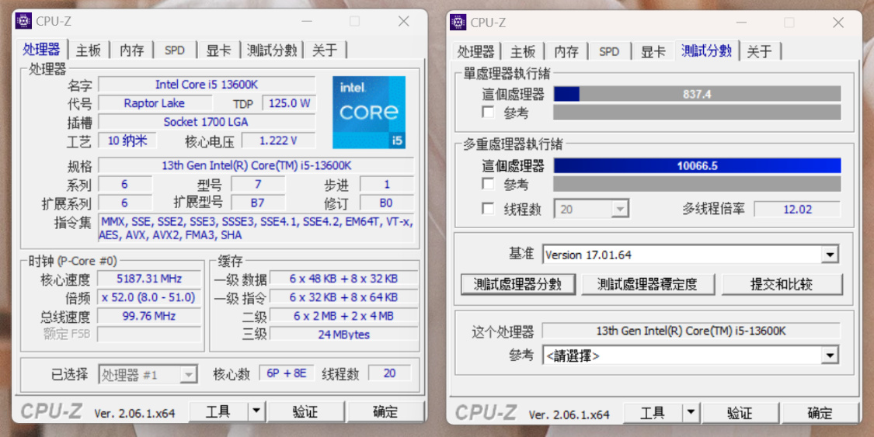Click the Intel Core i5 logo badge
Image resolution: width=874 pixels, height=437 pixels.
click(x=369, y=113)
